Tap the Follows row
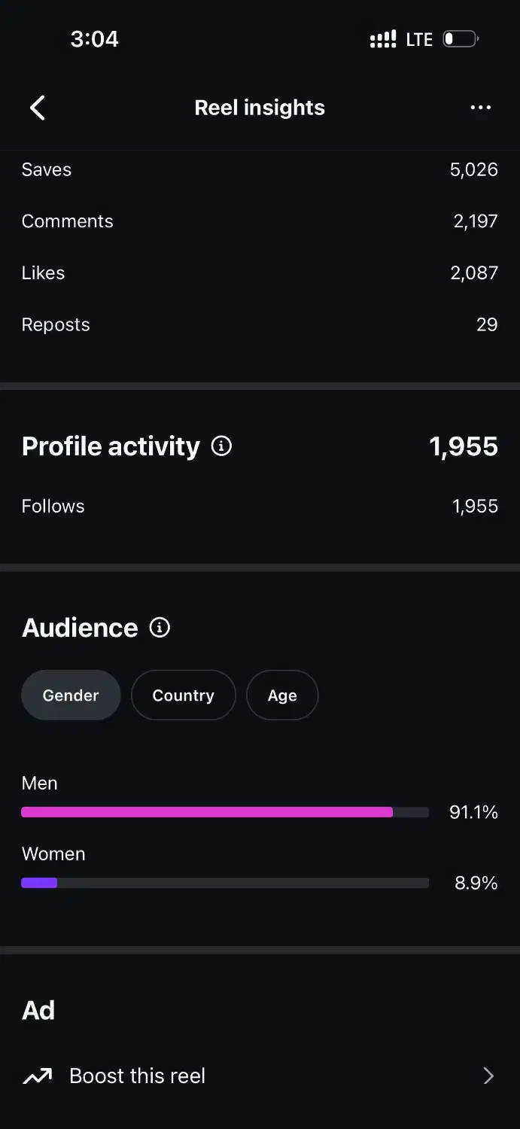This screenshot has height=1129, width=520. [260, 507]
